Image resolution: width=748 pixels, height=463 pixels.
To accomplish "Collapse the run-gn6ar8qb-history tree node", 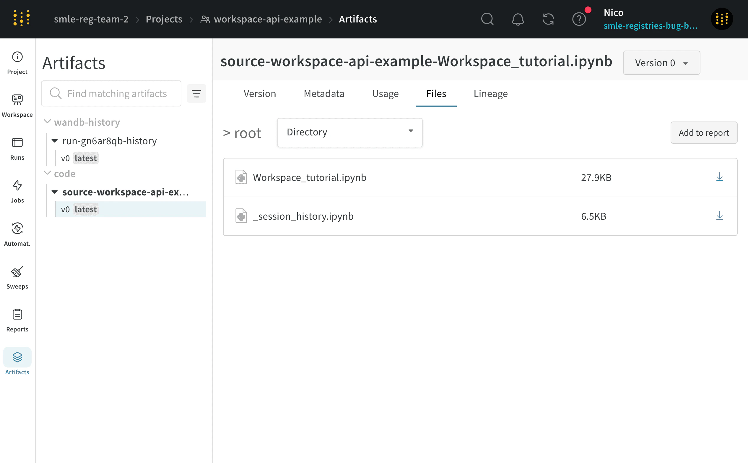I will 55,141.
